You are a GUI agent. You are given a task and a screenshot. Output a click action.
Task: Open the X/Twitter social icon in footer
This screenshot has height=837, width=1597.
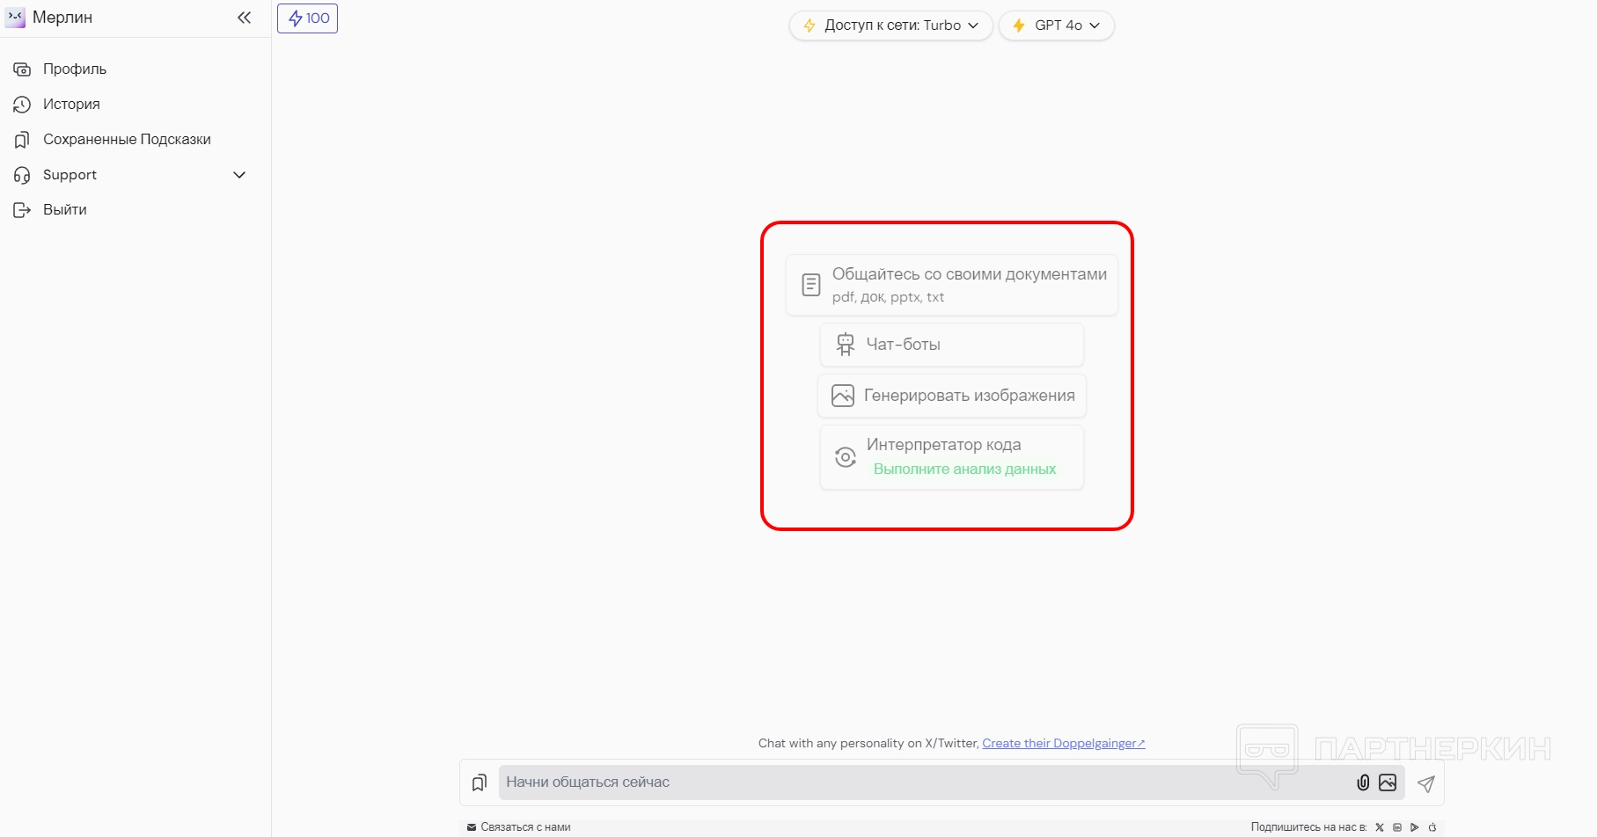pos(1380,827)
